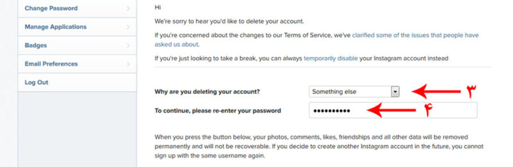Select the Badges sidebar item
The width and height of the screenshot is (513, 167).
pyautogui.click(x=77, y=45)
